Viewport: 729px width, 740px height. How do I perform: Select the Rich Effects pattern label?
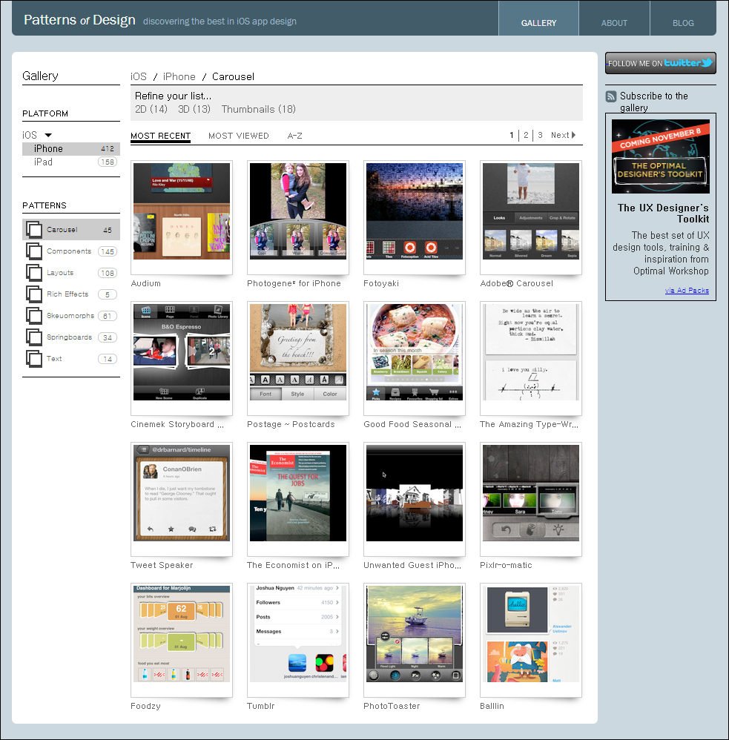(67, 294)
